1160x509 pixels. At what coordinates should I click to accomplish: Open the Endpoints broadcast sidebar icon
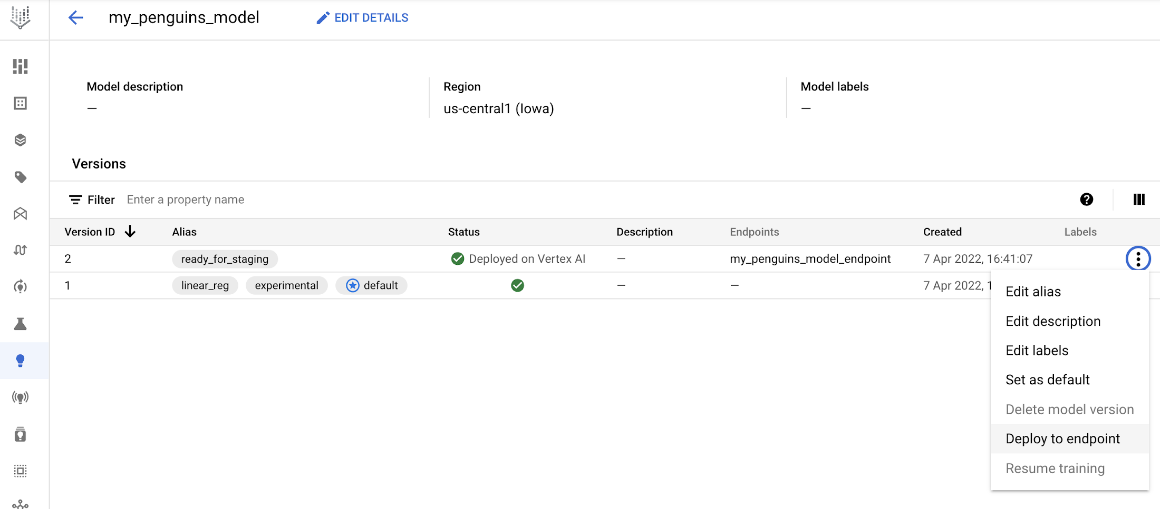(21, 397)
